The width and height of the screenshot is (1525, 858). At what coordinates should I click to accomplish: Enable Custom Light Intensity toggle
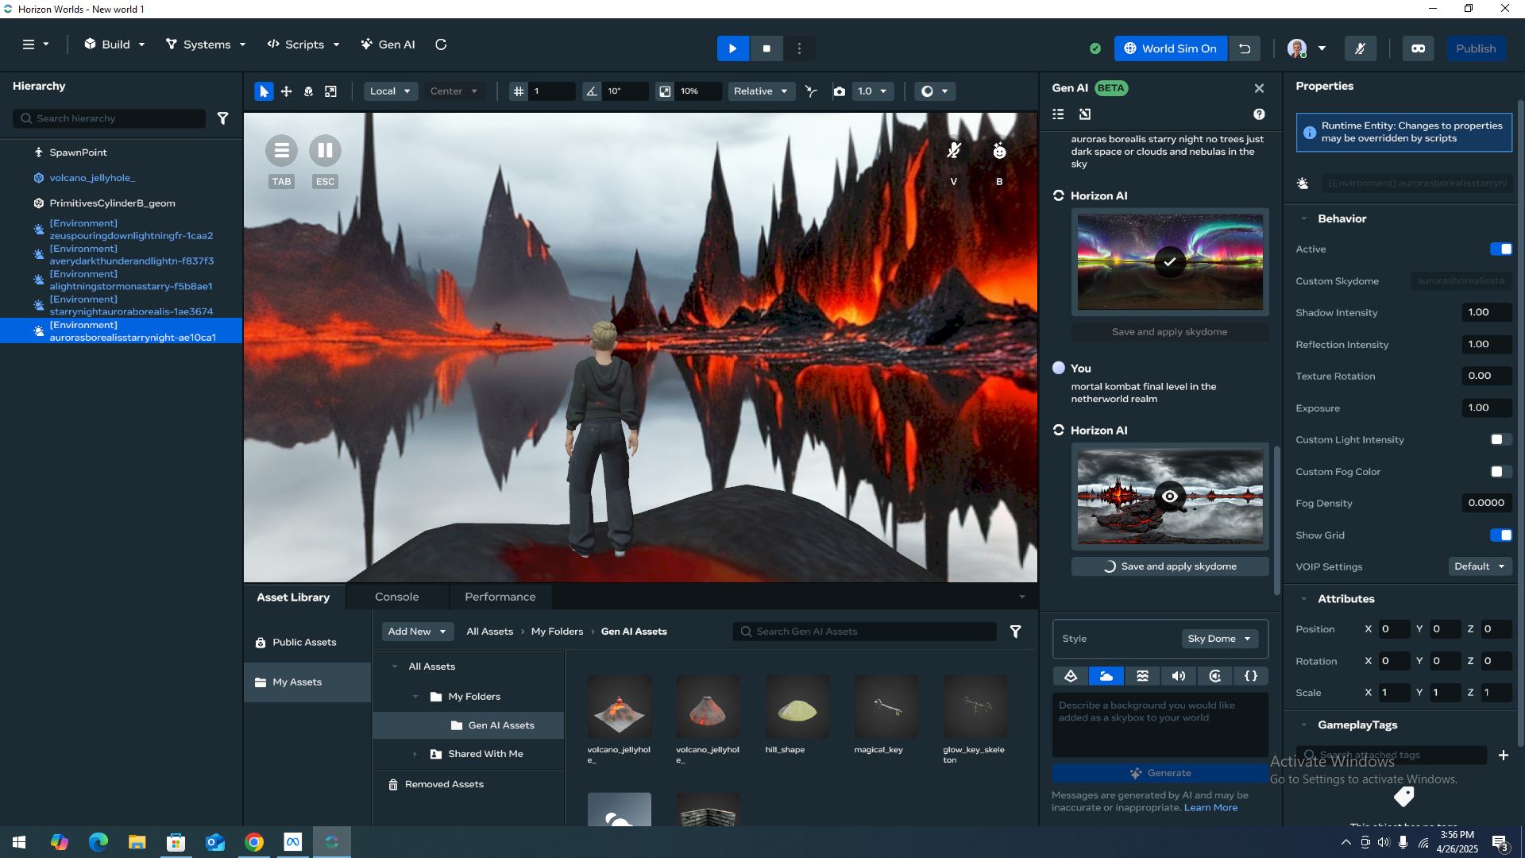pyautogui.click(x=1500, y=440)
